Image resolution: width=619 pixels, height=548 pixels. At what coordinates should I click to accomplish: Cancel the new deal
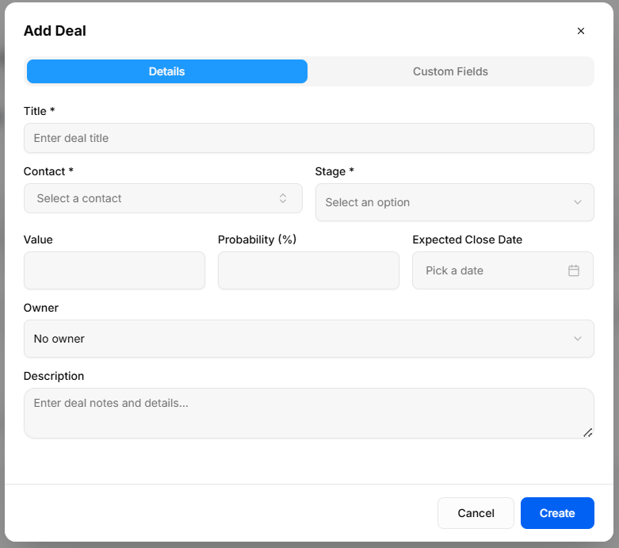coord(476,513)
